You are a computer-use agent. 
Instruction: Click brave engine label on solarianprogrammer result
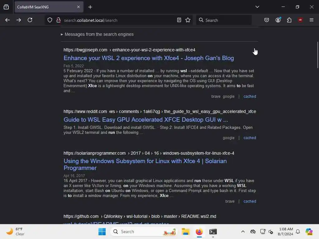230,201
